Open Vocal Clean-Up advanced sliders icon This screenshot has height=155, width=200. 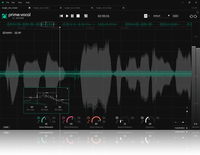coord(104,118)
